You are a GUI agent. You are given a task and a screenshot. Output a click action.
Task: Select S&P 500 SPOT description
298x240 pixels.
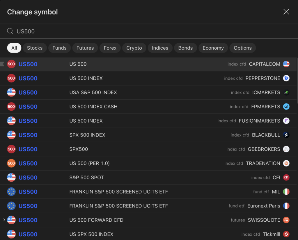point(86,178)
